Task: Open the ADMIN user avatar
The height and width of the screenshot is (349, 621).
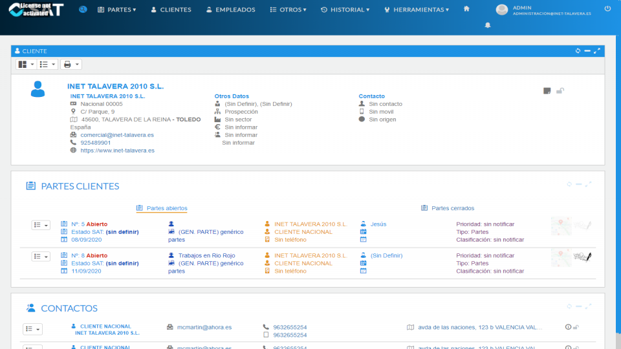Action: coord(502,10)
